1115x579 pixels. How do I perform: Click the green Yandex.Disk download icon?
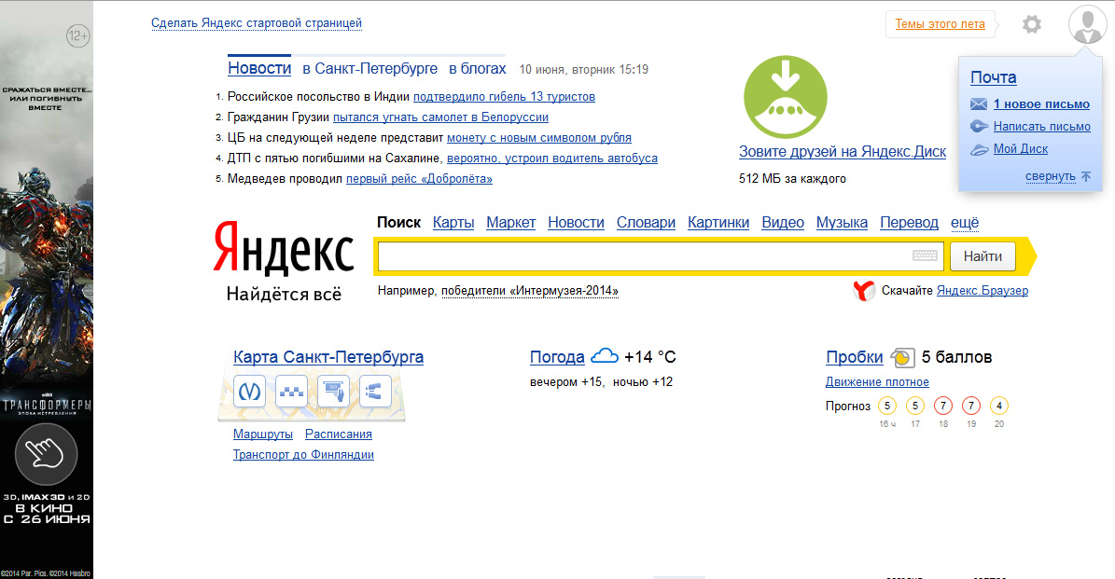click(x=785, y=98)
